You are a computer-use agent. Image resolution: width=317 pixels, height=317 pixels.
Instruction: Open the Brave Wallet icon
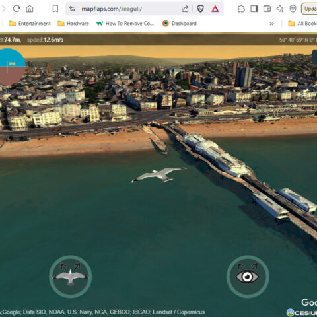[267, 9]
